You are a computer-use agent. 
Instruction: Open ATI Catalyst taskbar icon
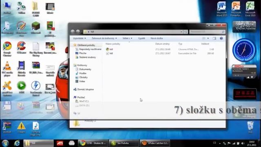[x=60, y=143]
